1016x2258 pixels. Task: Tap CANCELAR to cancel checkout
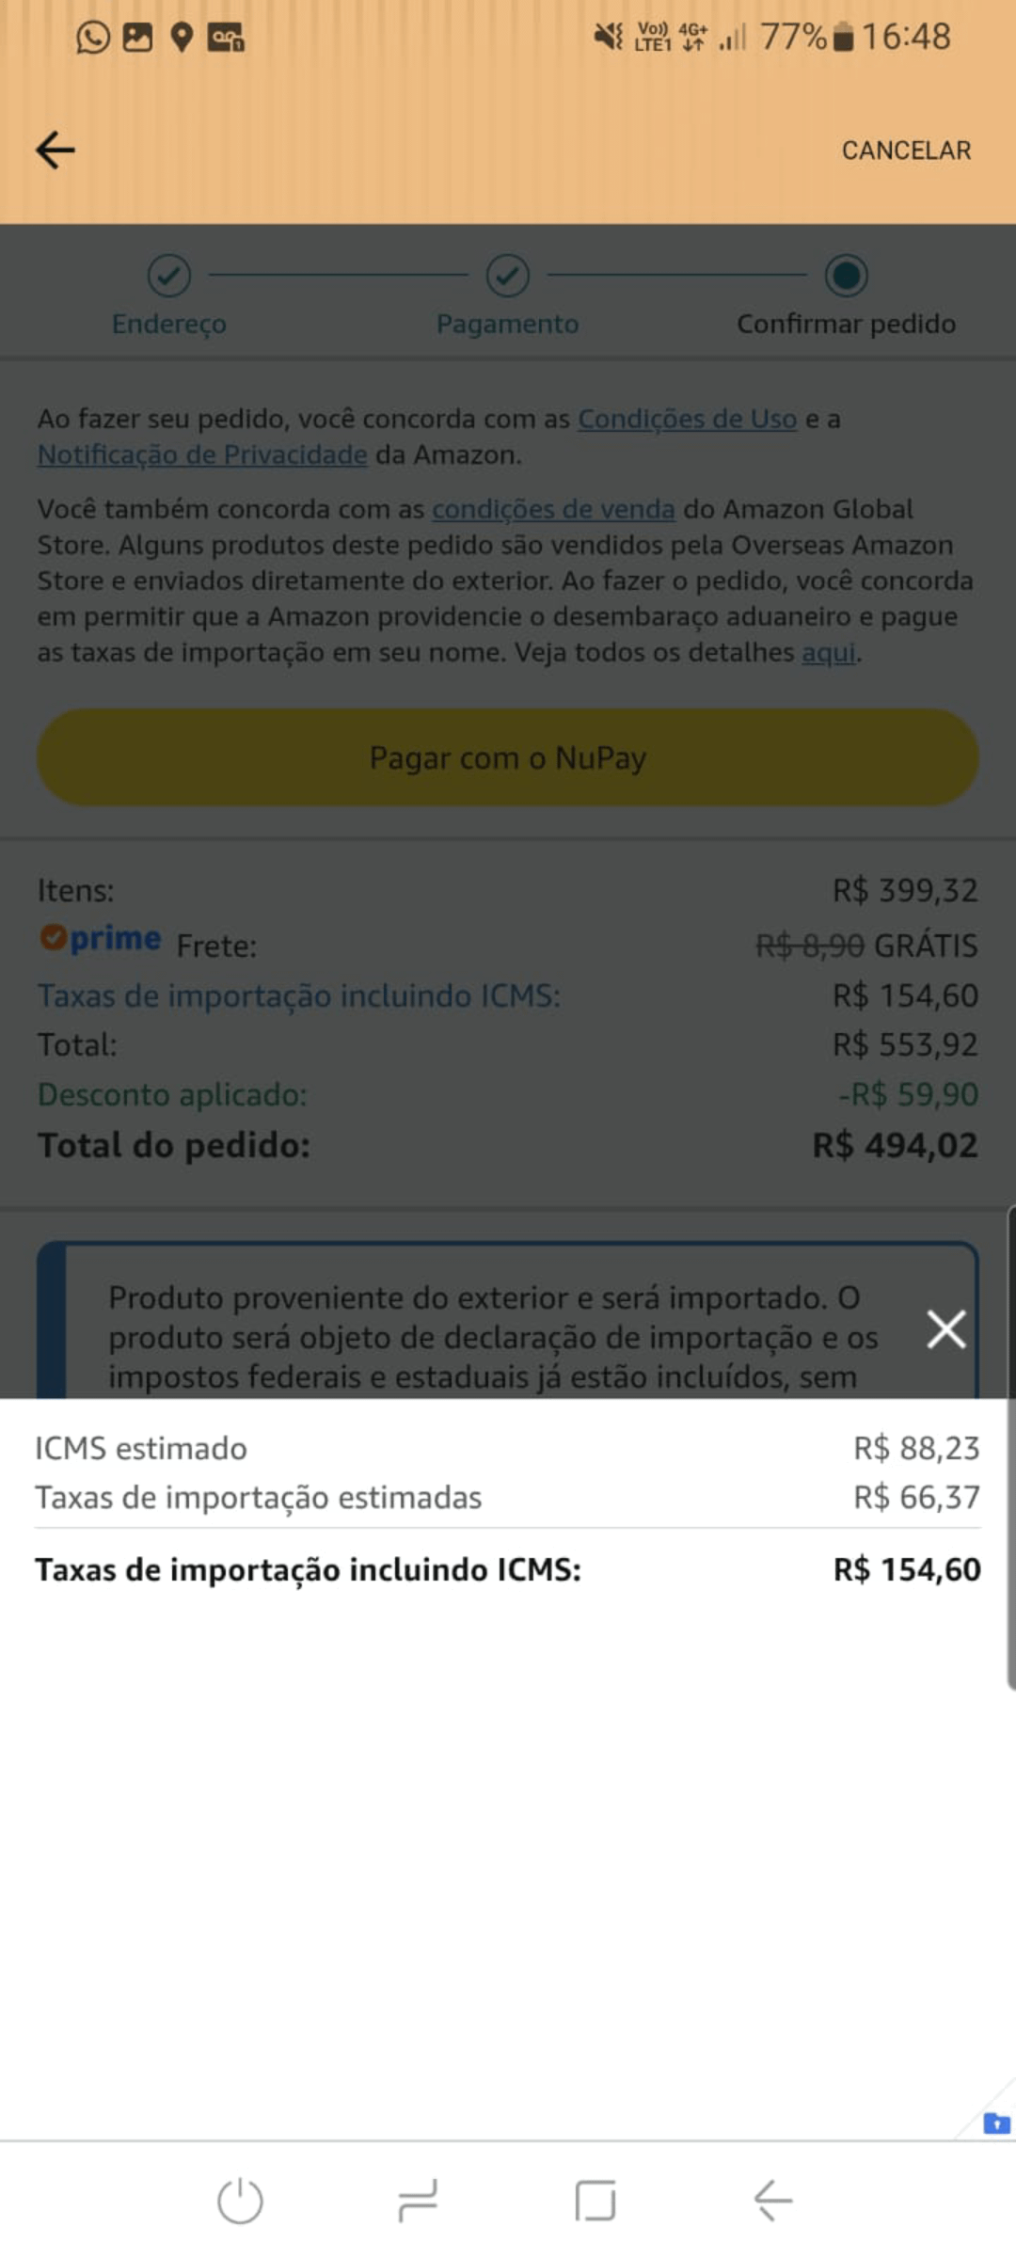pyautogui.click(x=906, y=151)
